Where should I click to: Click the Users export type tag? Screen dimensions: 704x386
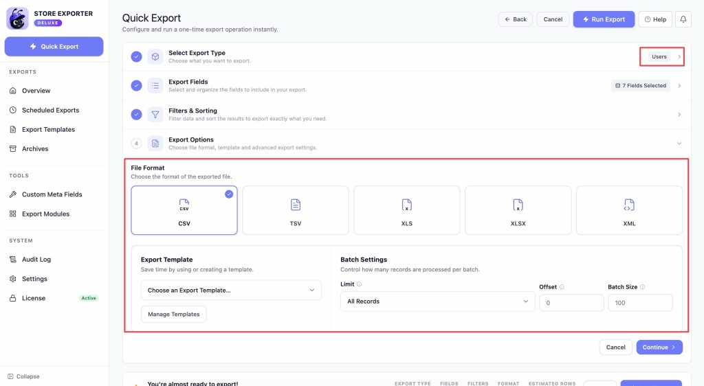[x=659, y=56]
